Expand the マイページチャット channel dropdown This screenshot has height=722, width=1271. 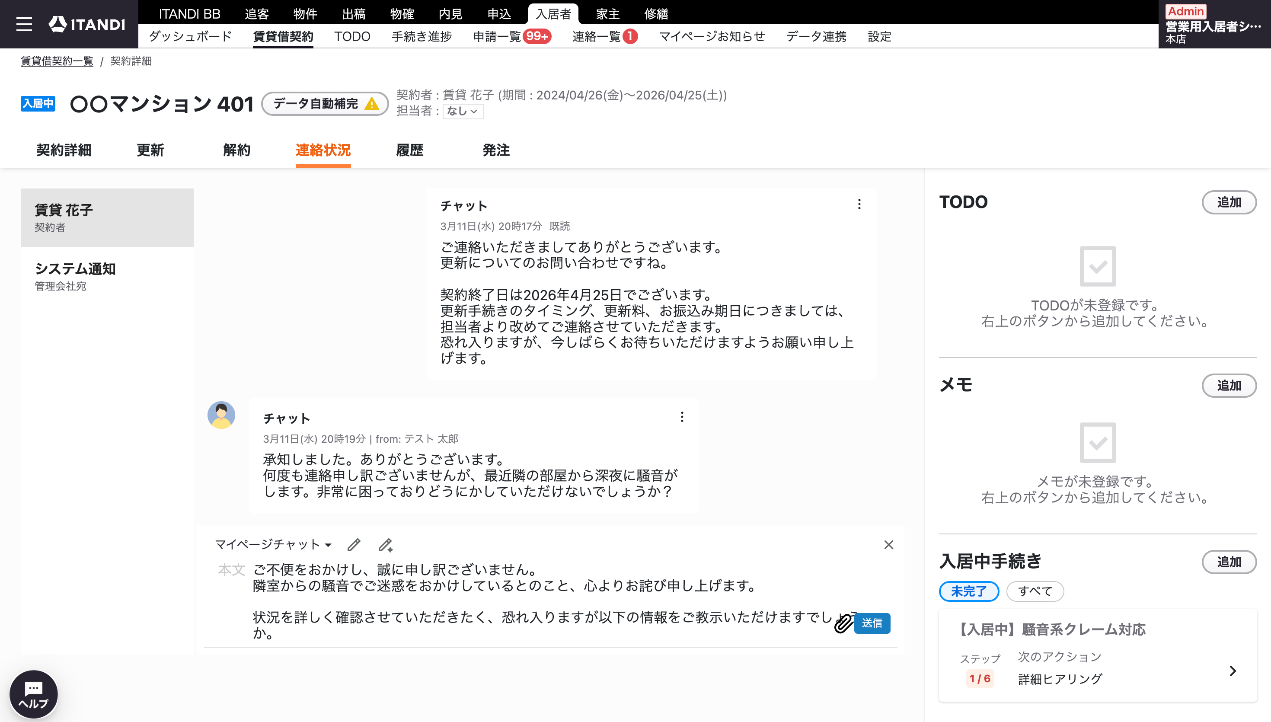click(x=273, y=544)
